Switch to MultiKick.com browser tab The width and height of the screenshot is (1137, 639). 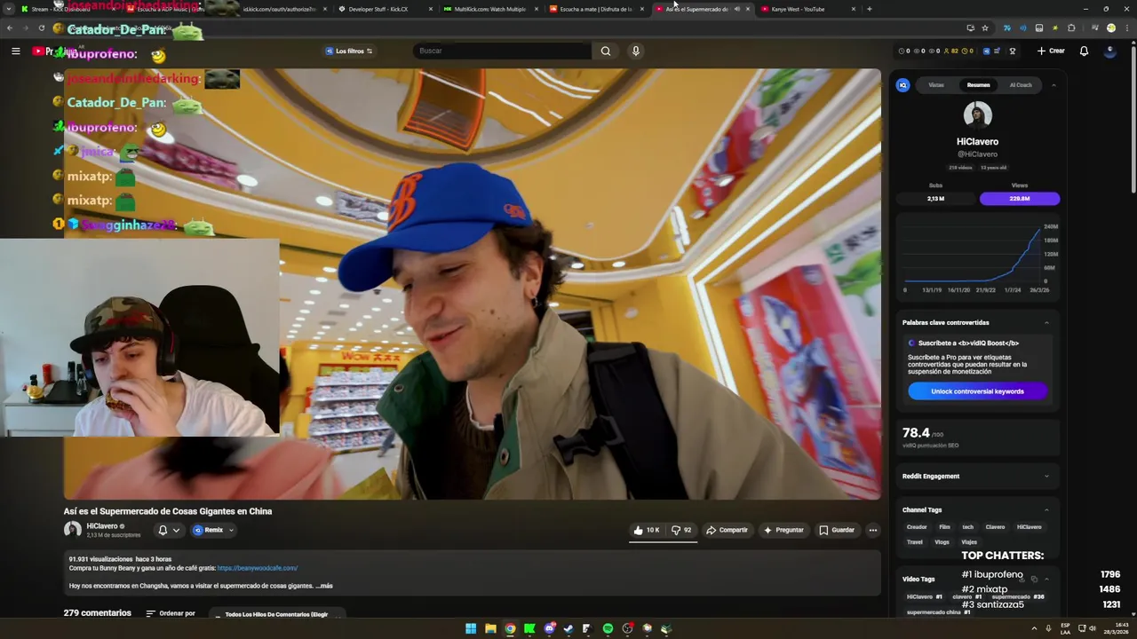pyautogui.click(x=490, y=9)
